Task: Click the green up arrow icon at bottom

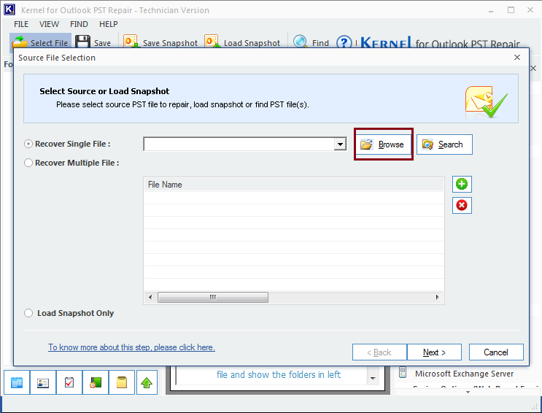Action: 147,382
